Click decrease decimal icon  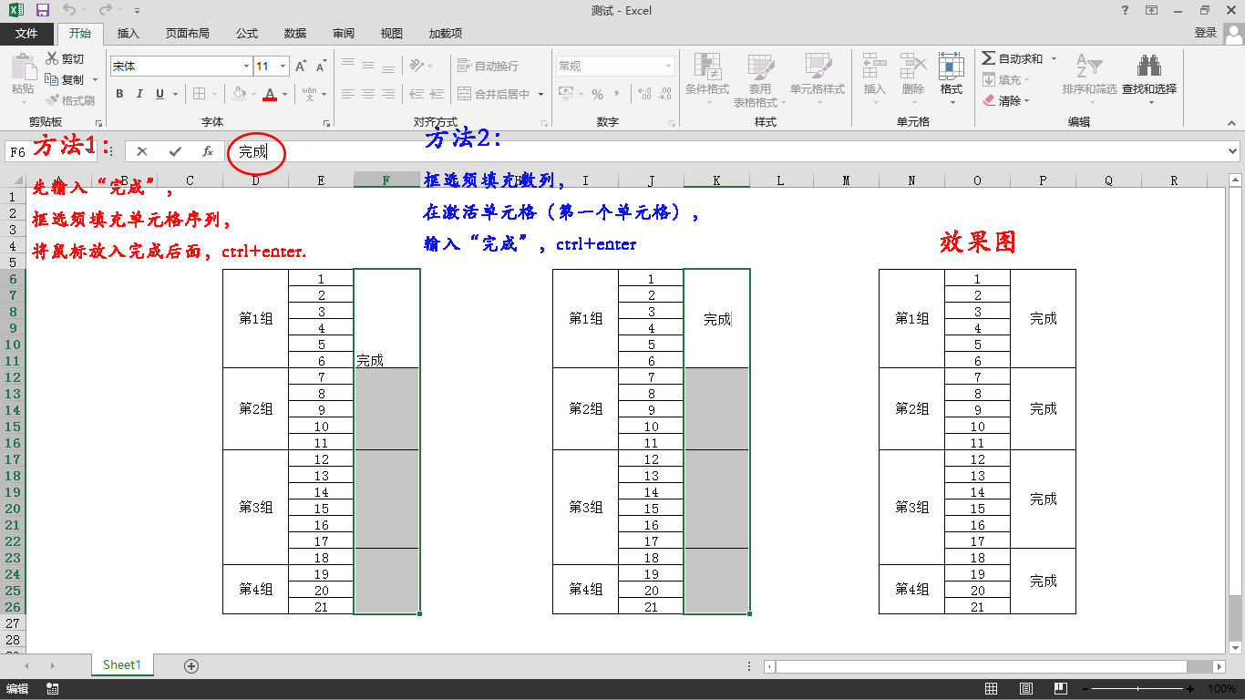[666, 94]
